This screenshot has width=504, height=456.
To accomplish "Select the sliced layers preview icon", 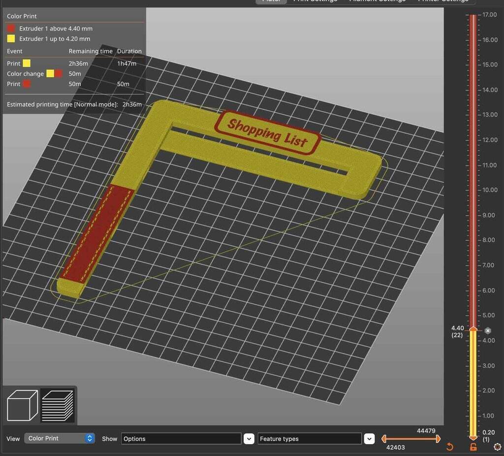I will tap(57, 405).
